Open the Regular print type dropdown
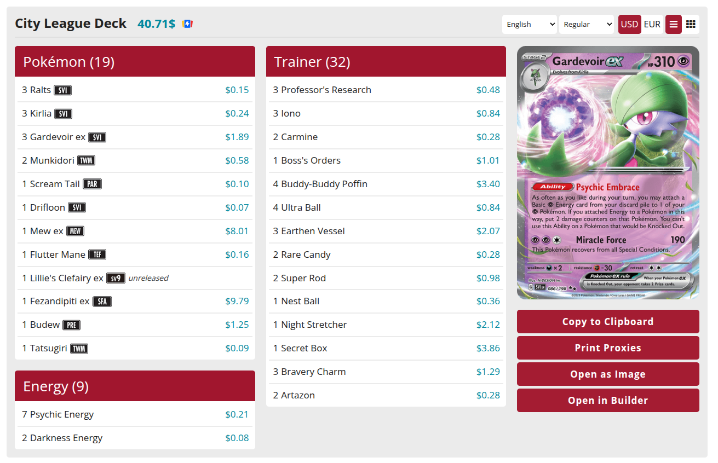The width and height of the screenshot is (718, 463). 586,24
